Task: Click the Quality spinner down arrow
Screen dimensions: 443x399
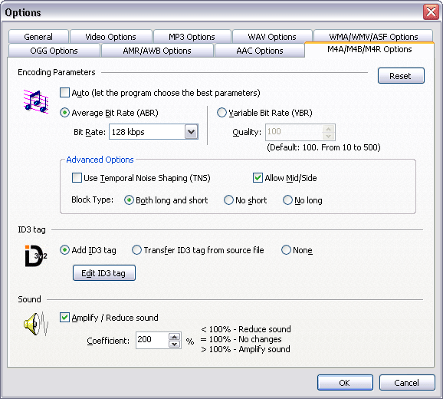Action: click(x=328, y=136)
